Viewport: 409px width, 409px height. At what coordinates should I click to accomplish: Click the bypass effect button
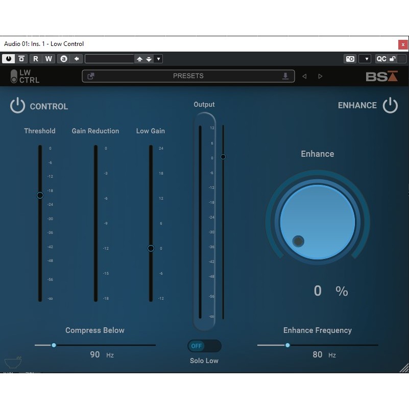point(21,59)
